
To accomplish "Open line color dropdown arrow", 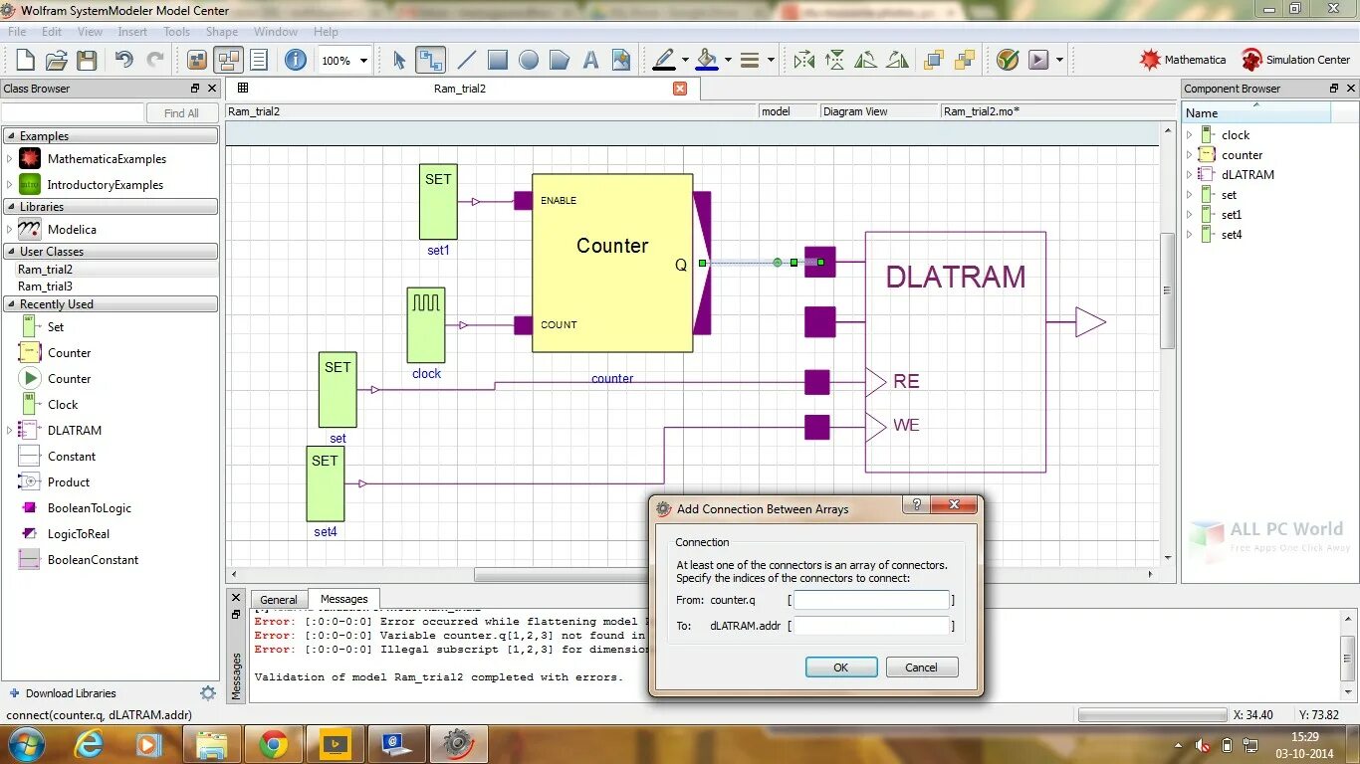I will (685, 60).
